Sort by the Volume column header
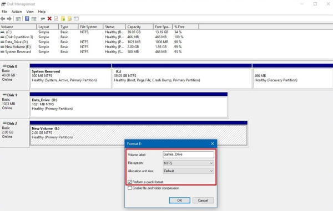This screenshot has height=211, width=333. tap(18, 27)
